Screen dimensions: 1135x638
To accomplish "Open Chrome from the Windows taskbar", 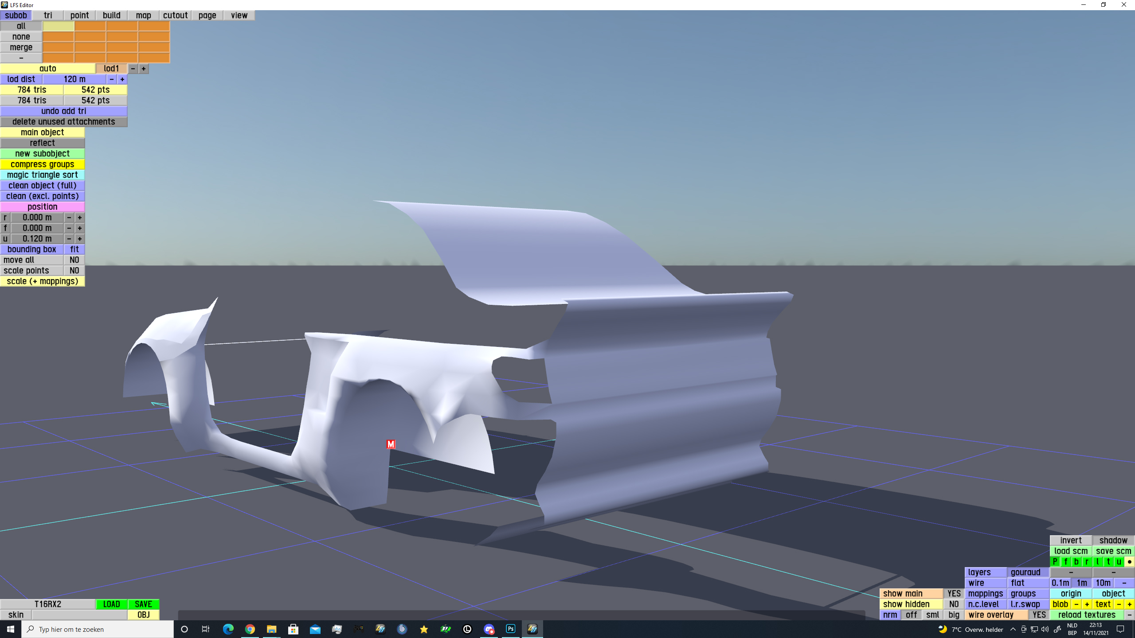I will [250, 629].
